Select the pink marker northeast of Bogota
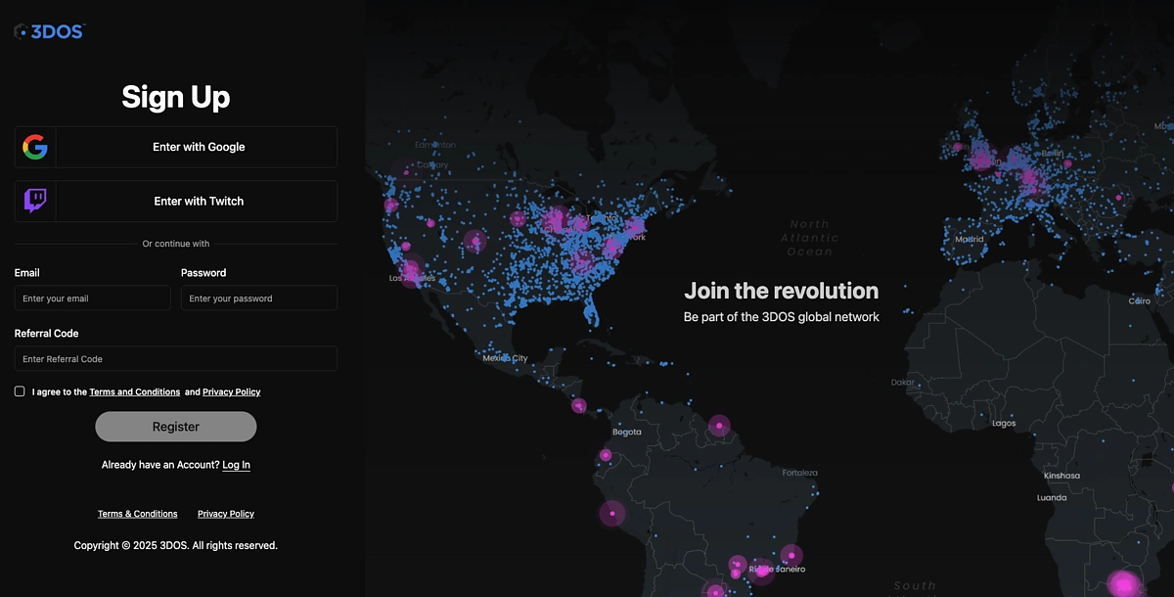 (719, 425)
